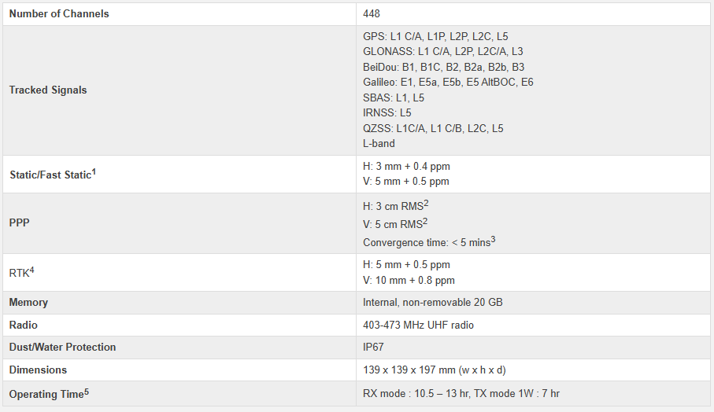Open footnote 4 next to RTK
The image size is (714, 412).
pyautogui.click(x=32, y=270)
